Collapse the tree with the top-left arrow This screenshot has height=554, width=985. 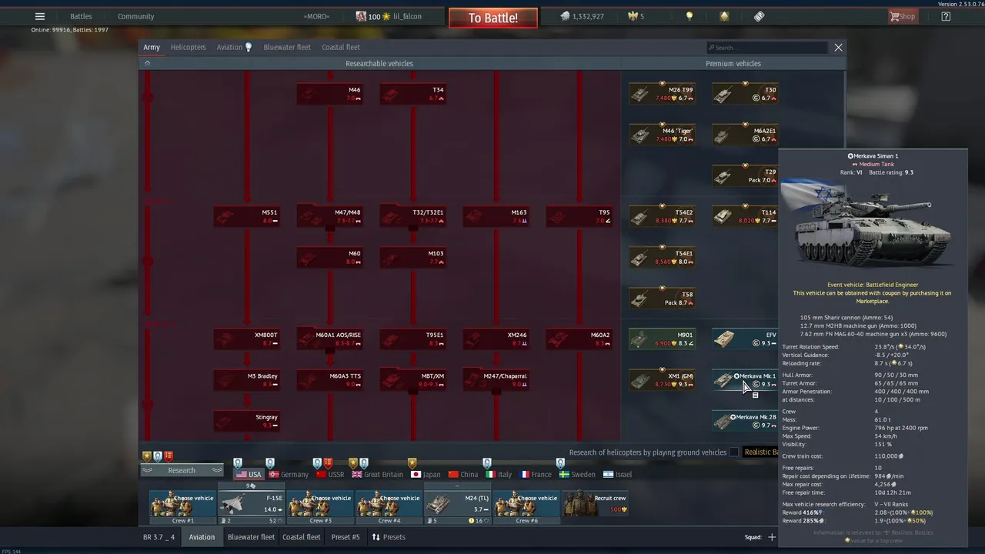(x=147, y=63)
